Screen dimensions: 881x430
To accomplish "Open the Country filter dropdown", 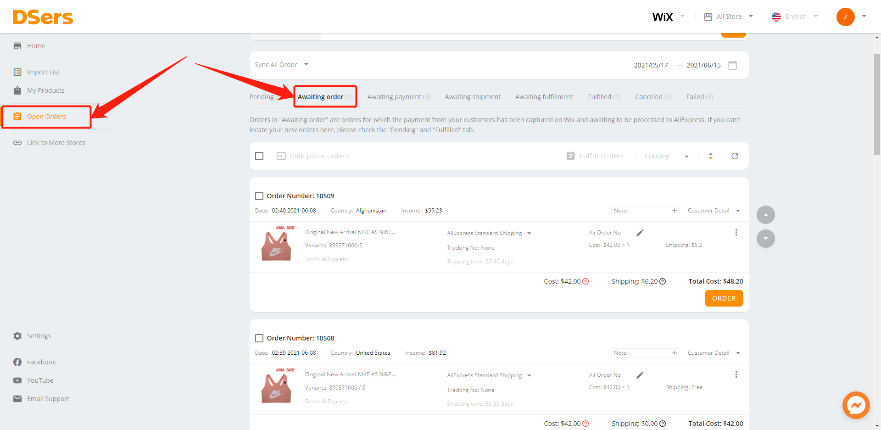I will click(667, 156).
